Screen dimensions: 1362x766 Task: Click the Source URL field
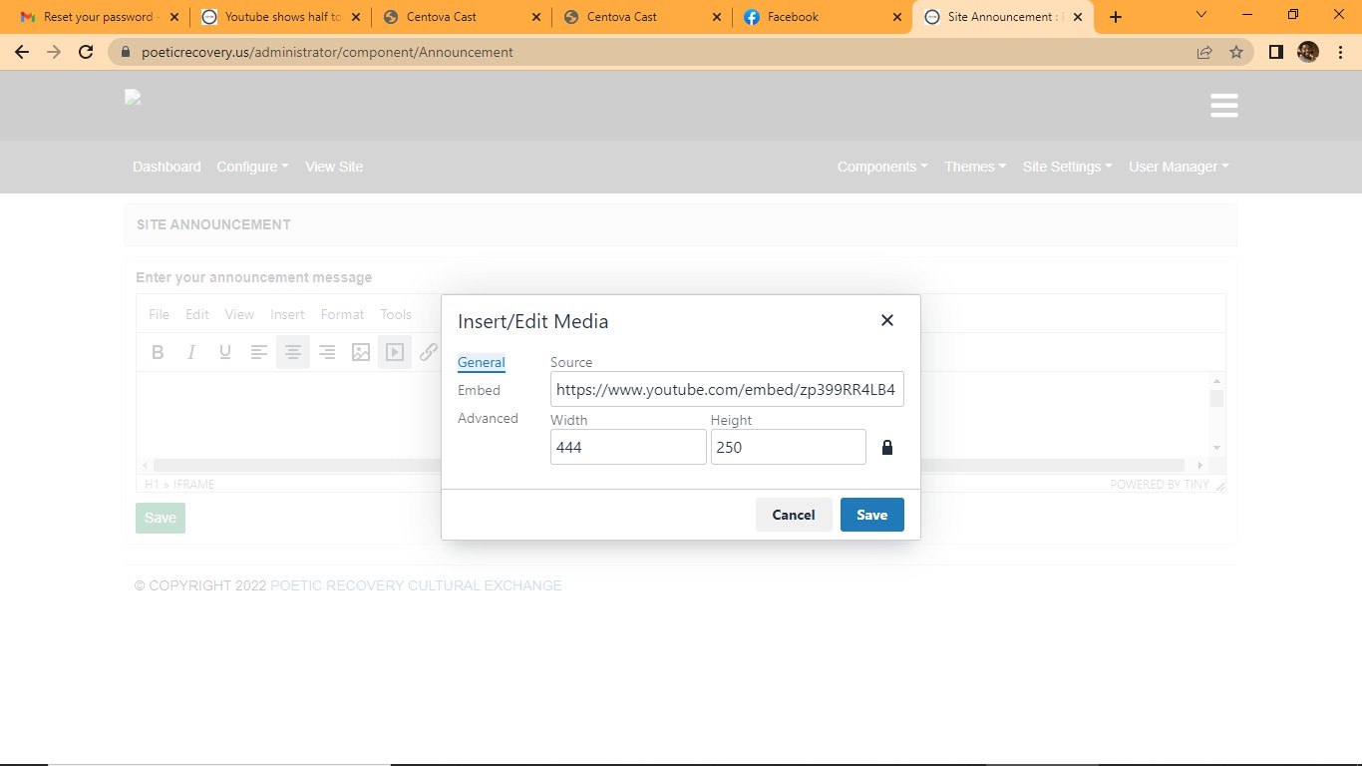point(726,390)
